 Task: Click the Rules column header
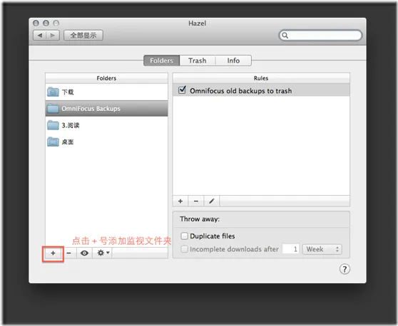261,78
